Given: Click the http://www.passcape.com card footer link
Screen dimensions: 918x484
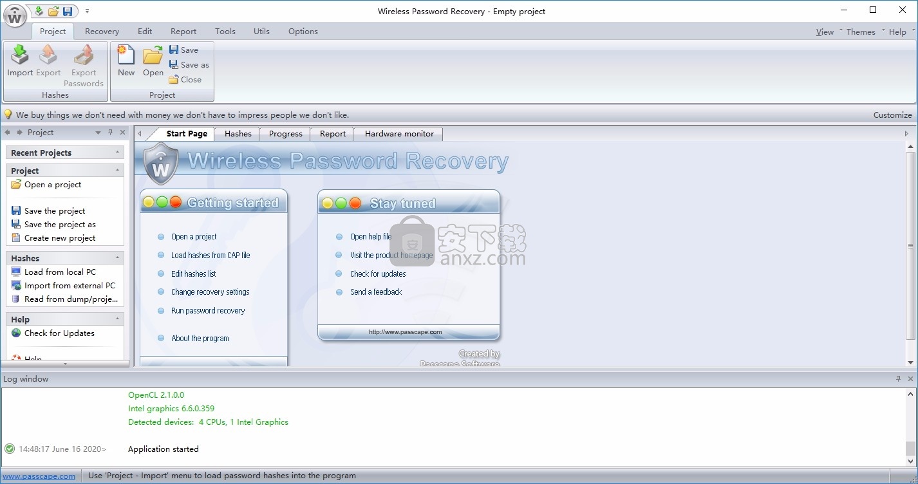Looking at the screenshot, I should point(405,332).
